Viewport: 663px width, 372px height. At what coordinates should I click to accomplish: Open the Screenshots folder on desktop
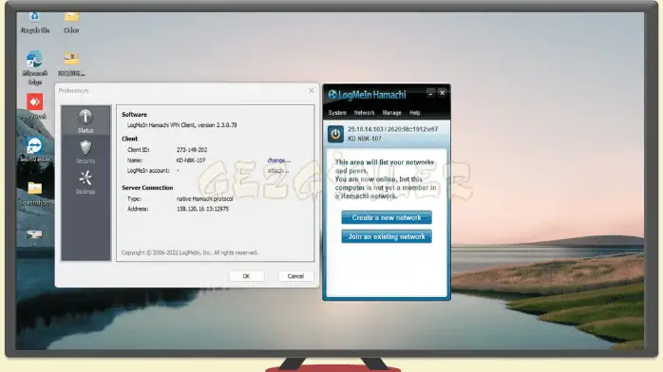35,194
